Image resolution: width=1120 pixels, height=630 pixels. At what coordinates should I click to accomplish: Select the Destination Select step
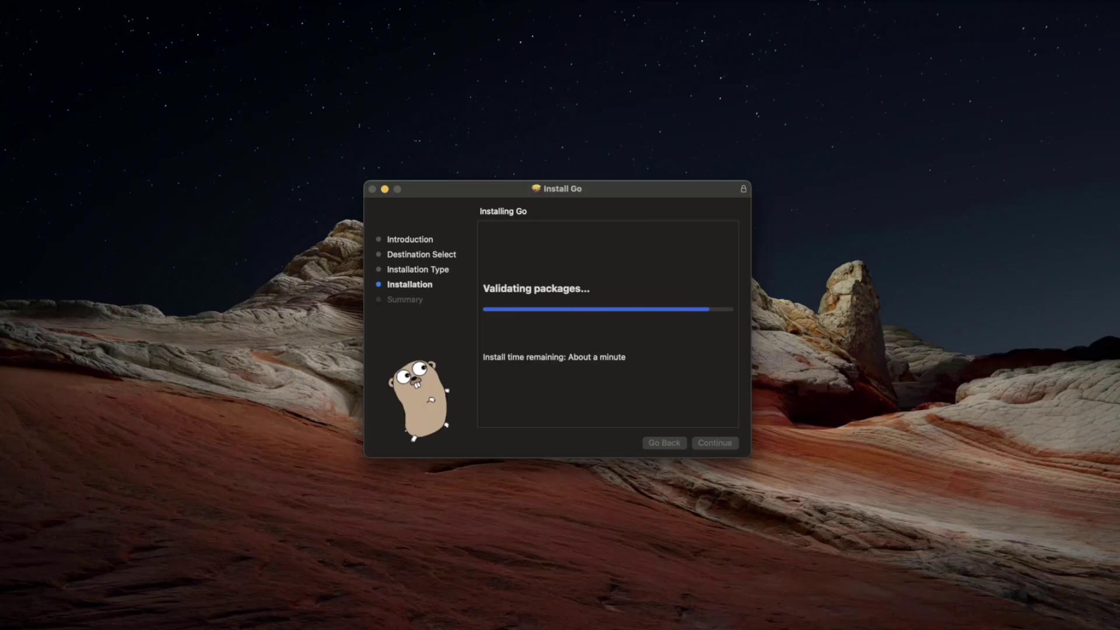pos(421,255)
